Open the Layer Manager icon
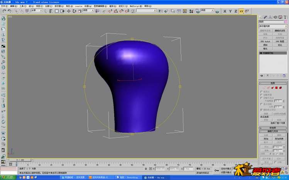Screen dimensions: 289x180 click(172, 11)
